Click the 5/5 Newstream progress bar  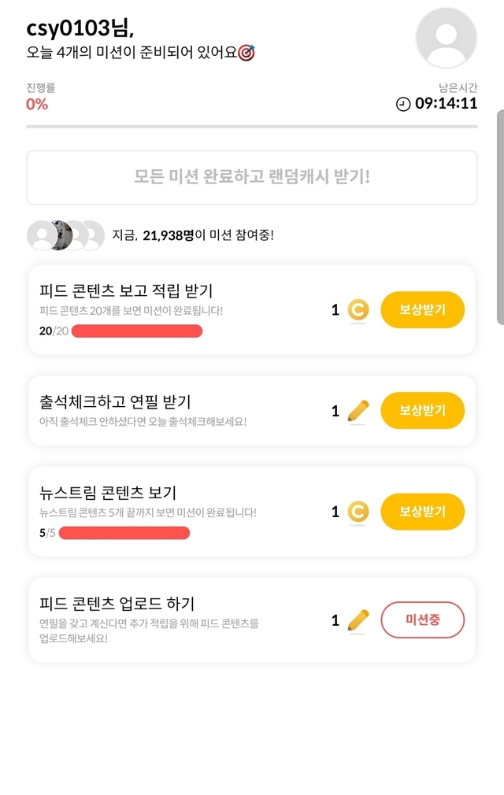124,533
